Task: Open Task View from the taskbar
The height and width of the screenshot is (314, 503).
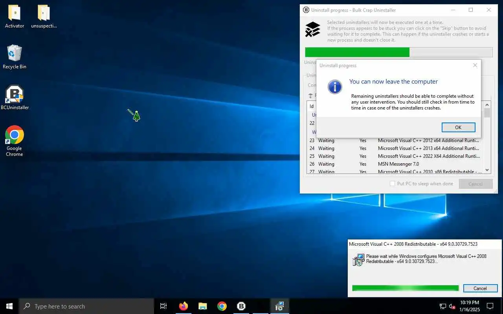Action: tap(163, 306)
